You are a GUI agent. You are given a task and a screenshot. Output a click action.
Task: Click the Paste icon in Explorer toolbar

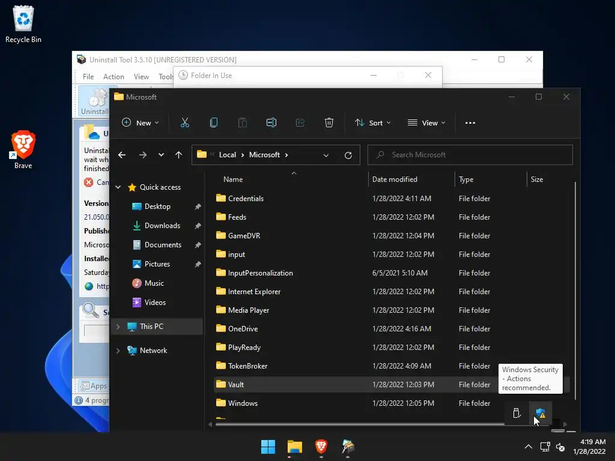pos(243,122)
